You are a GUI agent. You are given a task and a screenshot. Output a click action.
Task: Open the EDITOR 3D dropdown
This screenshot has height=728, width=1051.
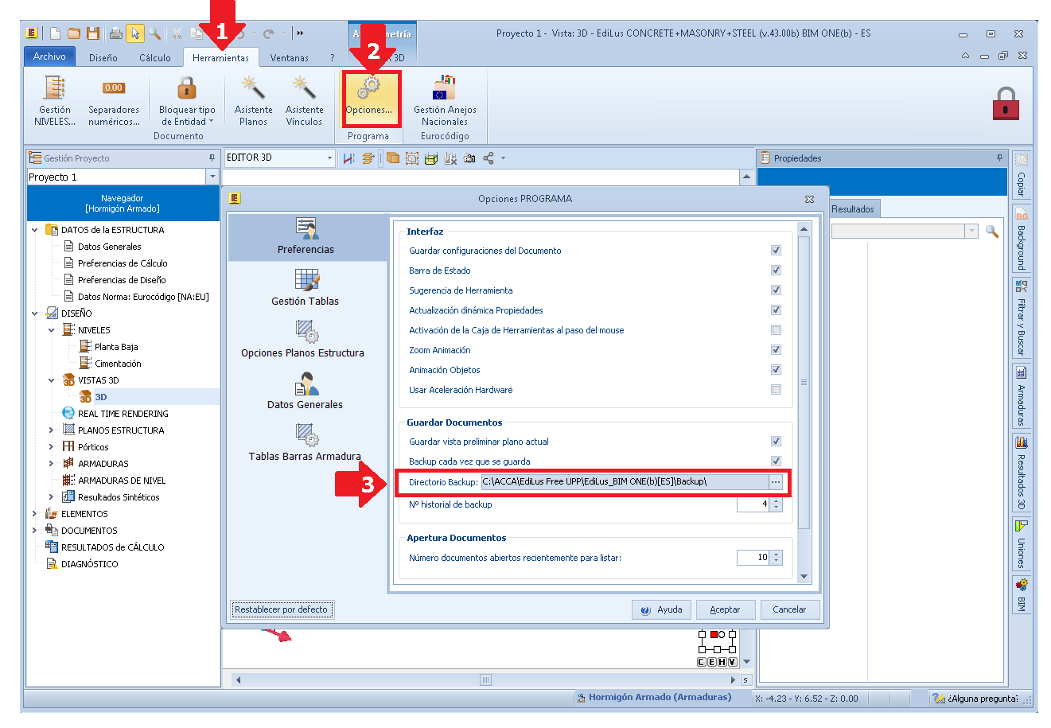(x=329, y=158)
